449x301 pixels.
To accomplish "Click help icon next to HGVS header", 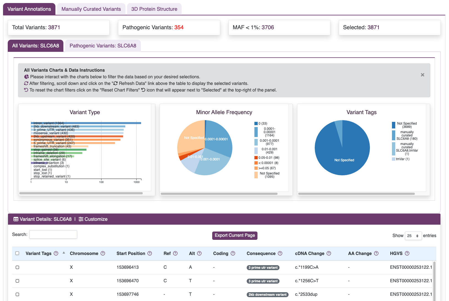I will coord(407,253).
